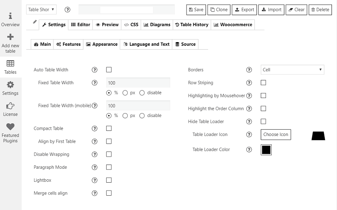Click the Choose Icon button

276,135
